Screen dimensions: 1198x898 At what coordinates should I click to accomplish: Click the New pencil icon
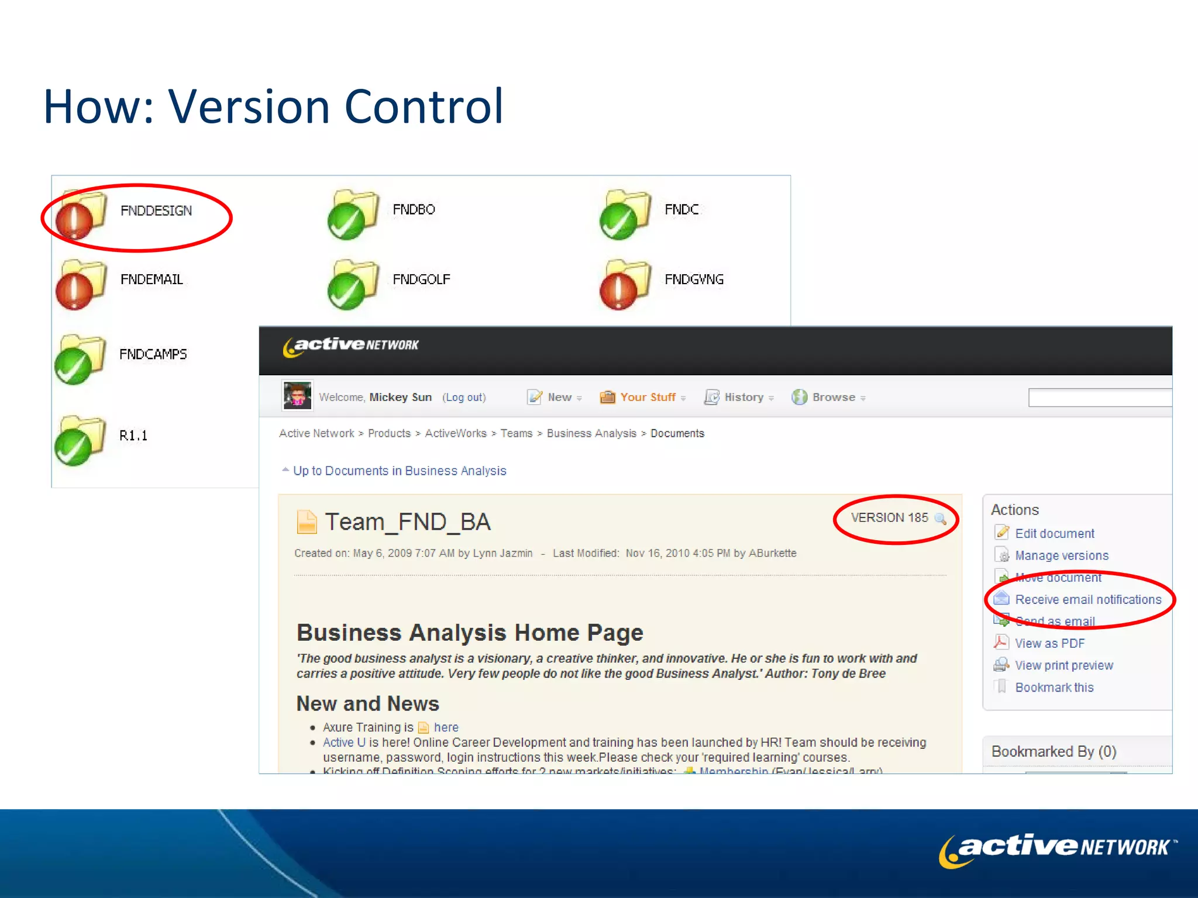pos(535,398)
